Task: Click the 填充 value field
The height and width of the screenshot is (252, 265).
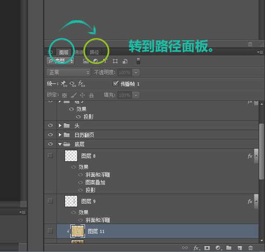Action: [125, 95]
